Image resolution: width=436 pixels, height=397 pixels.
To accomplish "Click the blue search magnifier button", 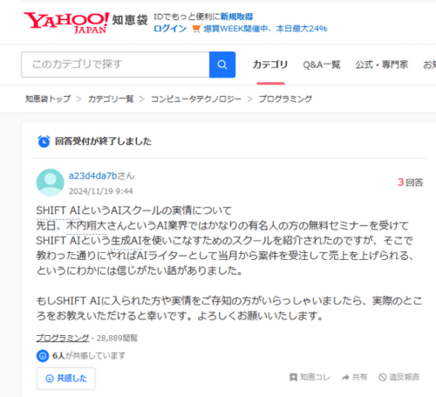I will point(222,65).
